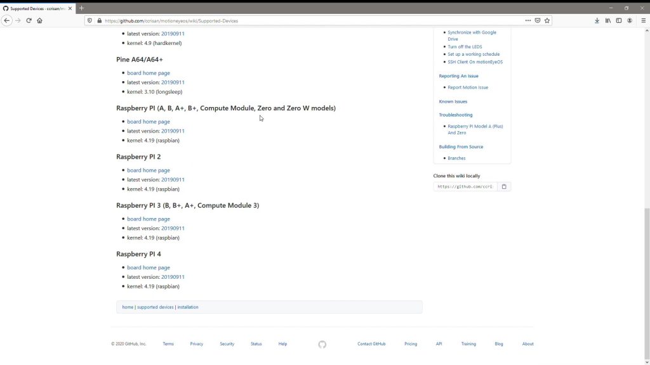
Task: Open the Firefox downloads arrow icon
Action: (x=597, y=20)
